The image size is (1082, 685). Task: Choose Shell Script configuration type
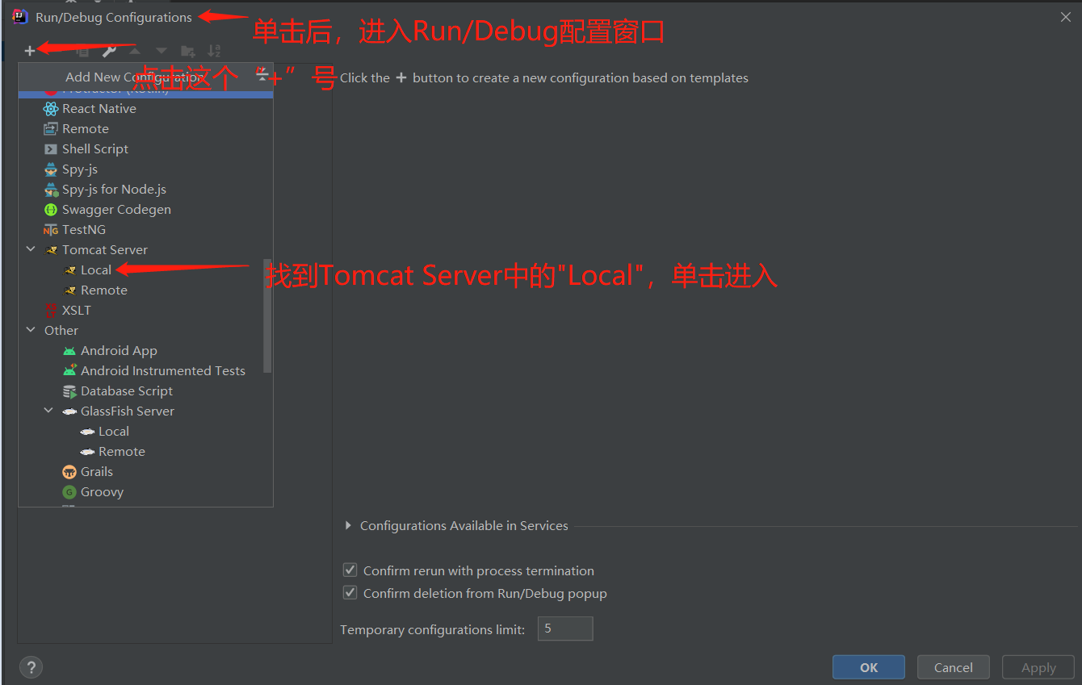coord(95,149)
